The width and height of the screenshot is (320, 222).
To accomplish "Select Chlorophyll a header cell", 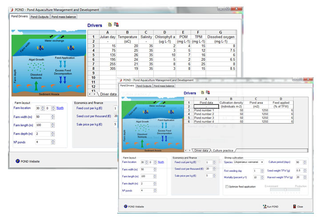I will point(165,37).
